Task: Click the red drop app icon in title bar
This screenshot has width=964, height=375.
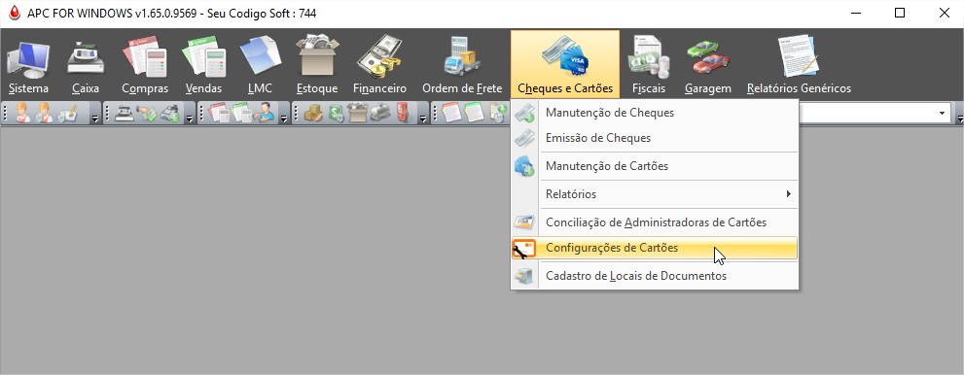Action: coord(15,13)
